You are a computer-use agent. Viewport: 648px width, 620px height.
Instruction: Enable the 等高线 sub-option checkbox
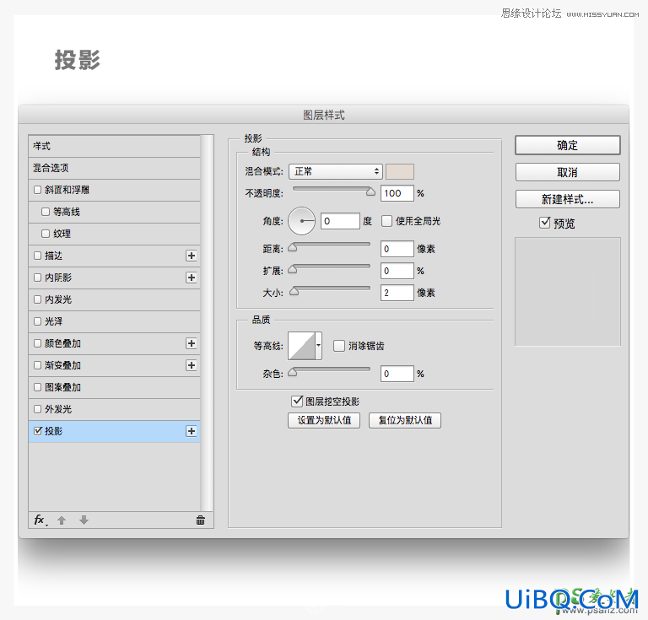point(46,212)
